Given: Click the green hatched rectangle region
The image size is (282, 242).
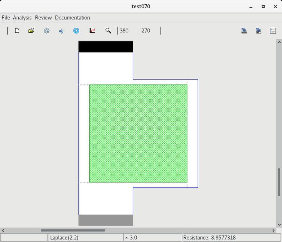Looking at the screenshot, I should 138,133.
